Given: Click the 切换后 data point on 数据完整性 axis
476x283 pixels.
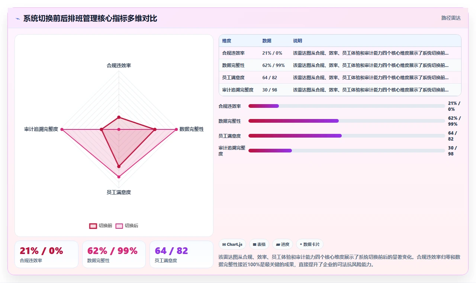Looking at the screenshot, I should pyautogui.click(x=176, y=129).
